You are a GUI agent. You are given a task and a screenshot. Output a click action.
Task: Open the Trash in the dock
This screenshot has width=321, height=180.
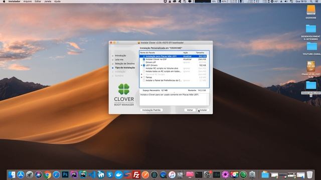coord(310,174)
